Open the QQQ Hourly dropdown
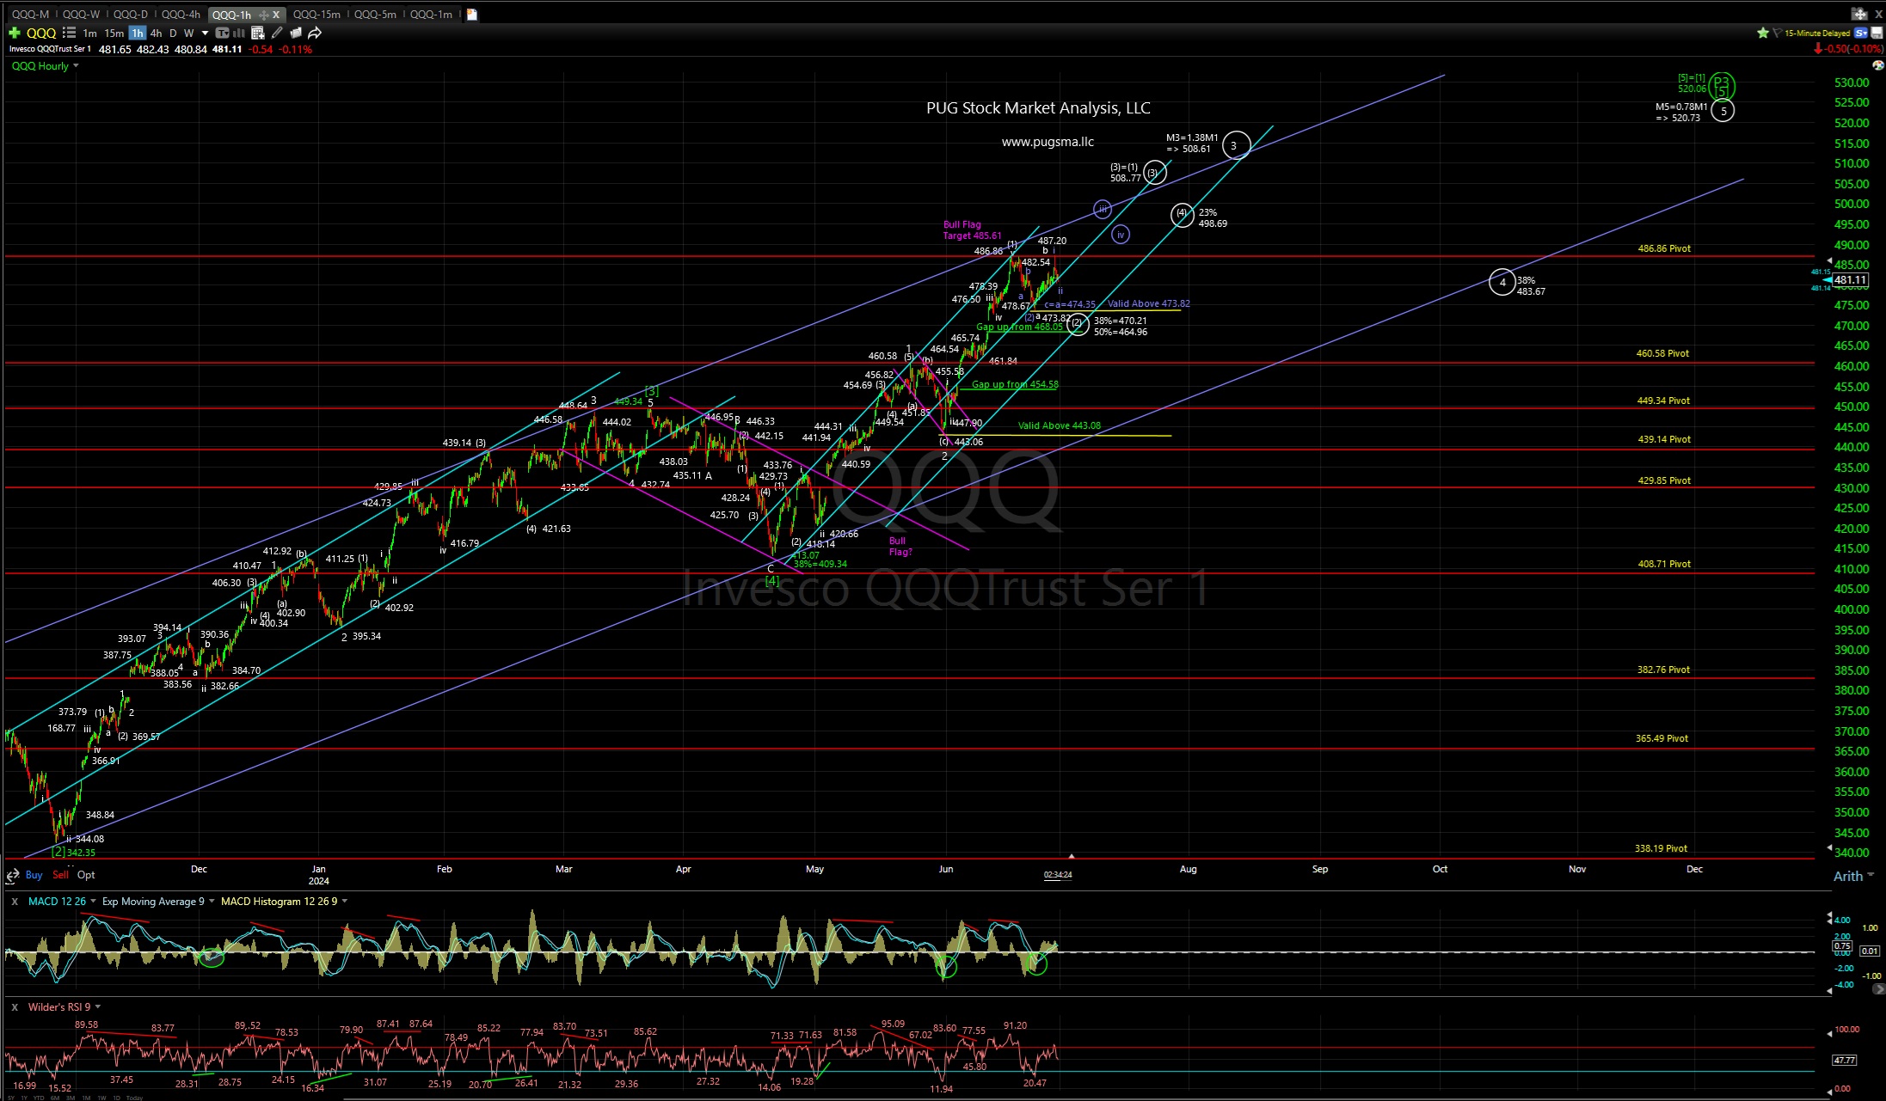 45,66
